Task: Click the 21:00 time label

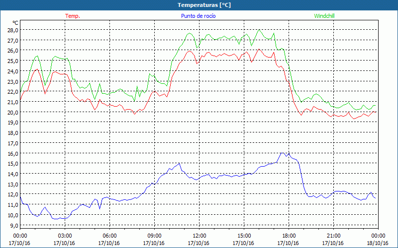Action: pos(333,236)
